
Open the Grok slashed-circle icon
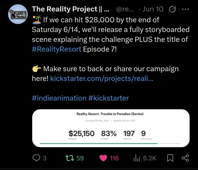[172, 9]
